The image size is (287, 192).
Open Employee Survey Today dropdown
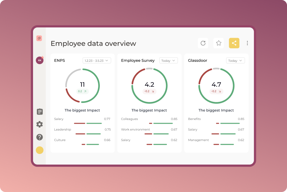coord(168,61)
